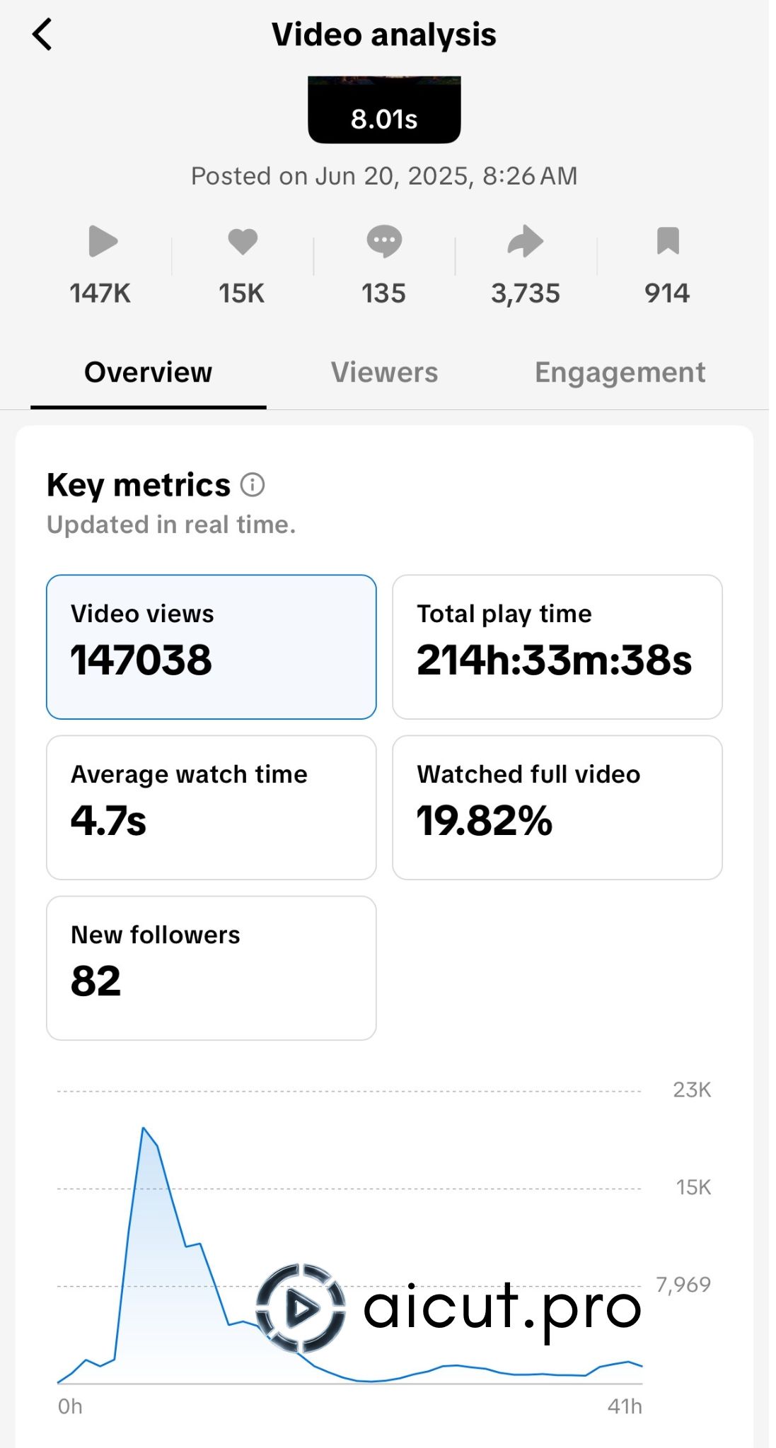Open the 8.01s video thumbnail
Screen dimensions: 776x1448
pos(384,111)
